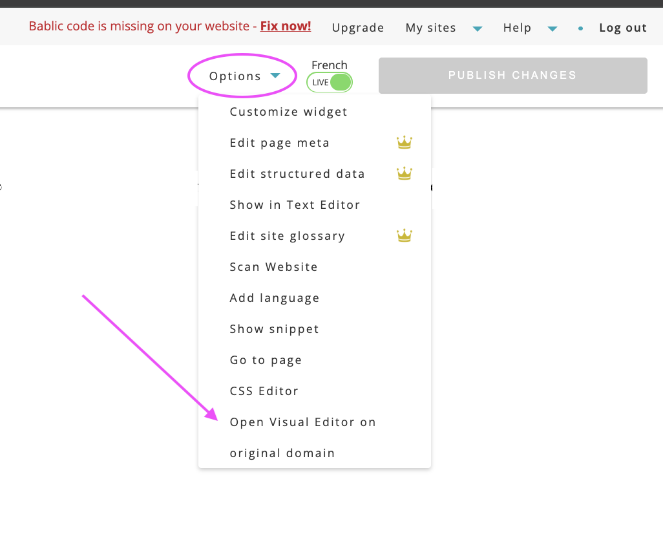Screen dimensions: 663x547
Task: Select Go to page option
Action: click(266, 360)
